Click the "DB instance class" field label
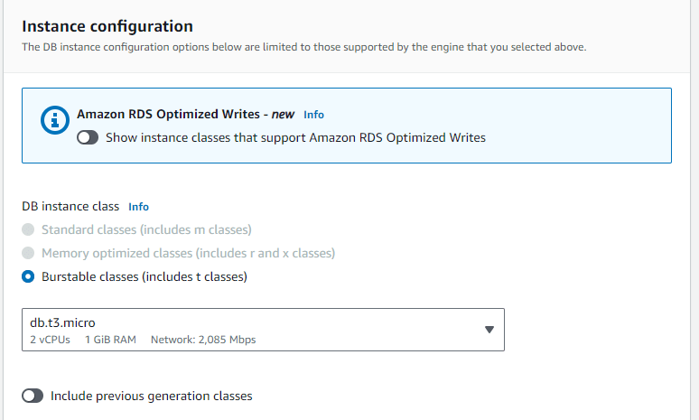Screen dimensions: 699x420 (70, 207)
